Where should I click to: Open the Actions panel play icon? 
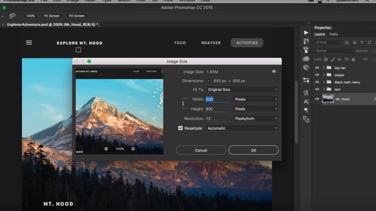(306, 33)
